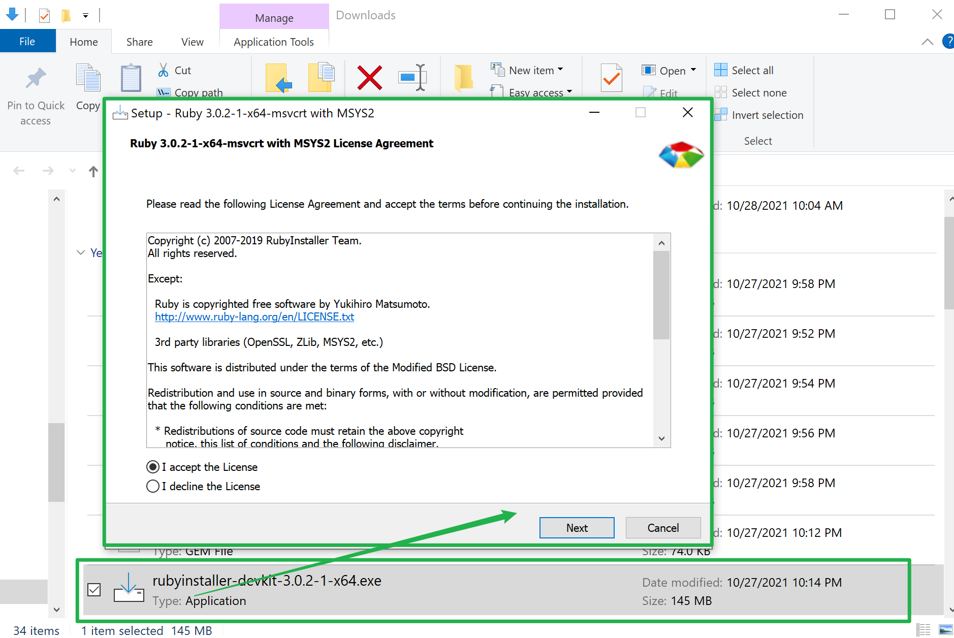954x638 pixels.
Task: Open the Open button dropdown arrow
Action: (693, 70)
